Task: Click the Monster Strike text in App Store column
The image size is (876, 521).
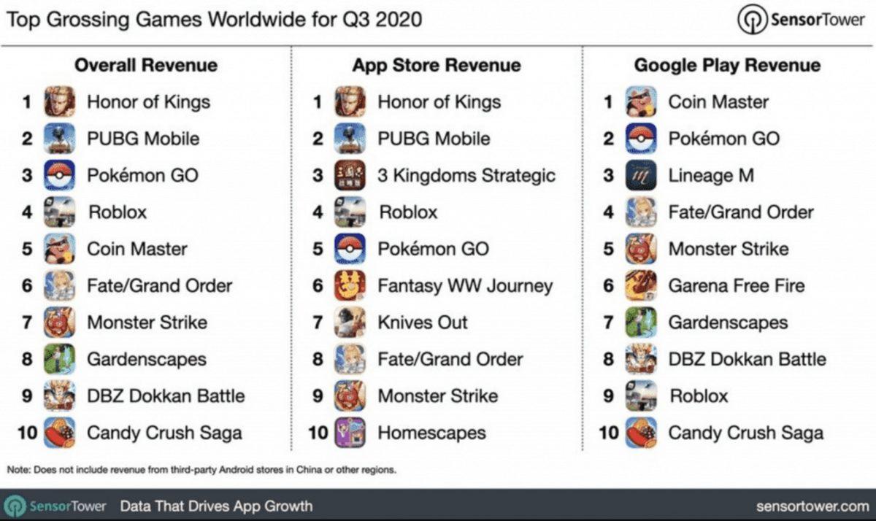Action: tap(437, 396)
